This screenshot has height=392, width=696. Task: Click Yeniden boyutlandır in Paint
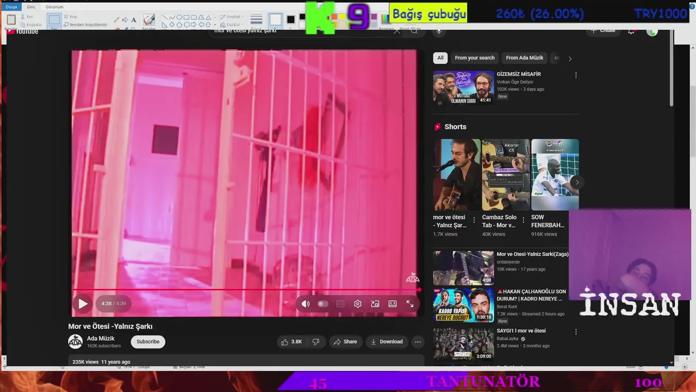coord(85,24)
